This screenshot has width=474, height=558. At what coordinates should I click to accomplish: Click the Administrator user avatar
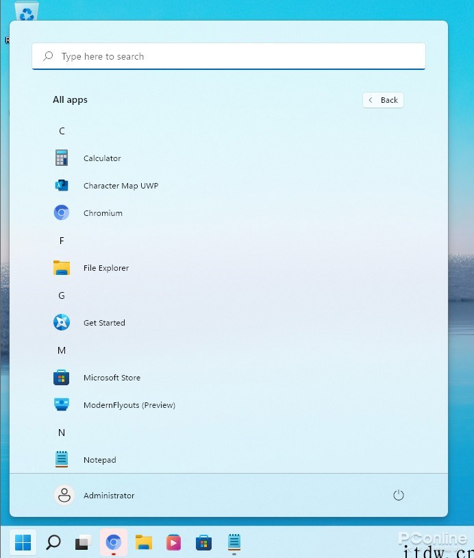pos(64,495)
